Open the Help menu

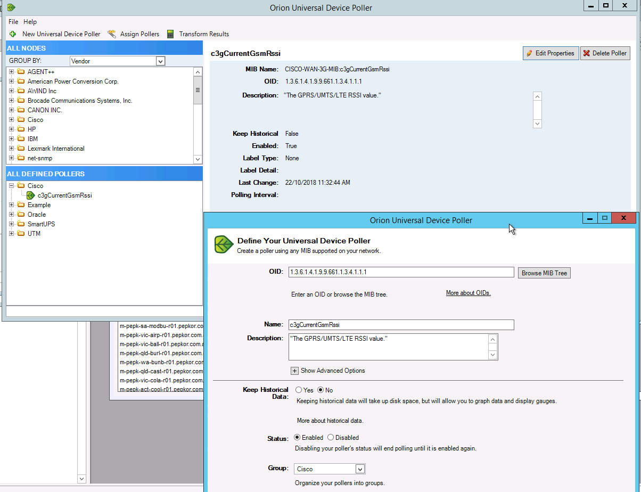(30, 22)
